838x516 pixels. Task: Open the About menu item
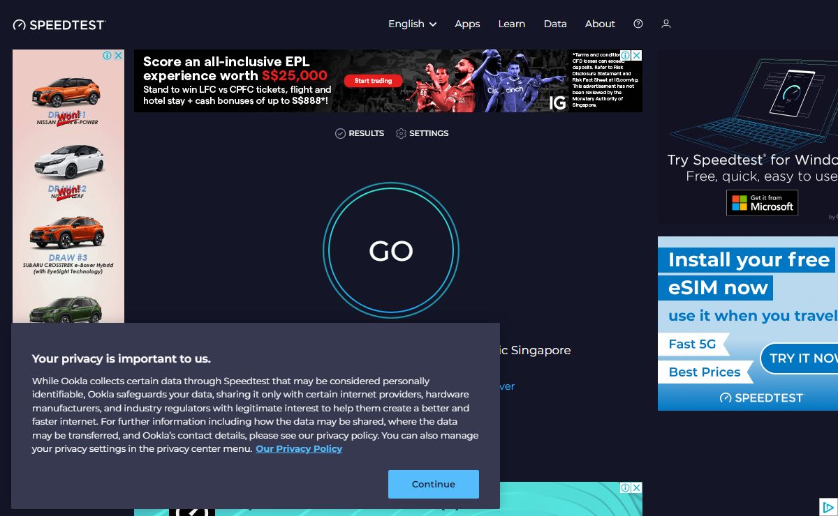[x=600, y=24]
